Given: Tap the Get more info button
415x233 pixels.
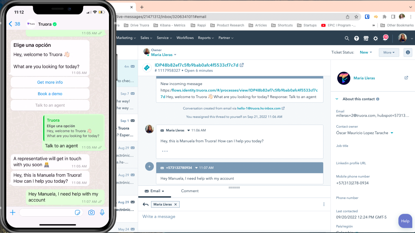Looking at the screenshot, I should (50, 82).
